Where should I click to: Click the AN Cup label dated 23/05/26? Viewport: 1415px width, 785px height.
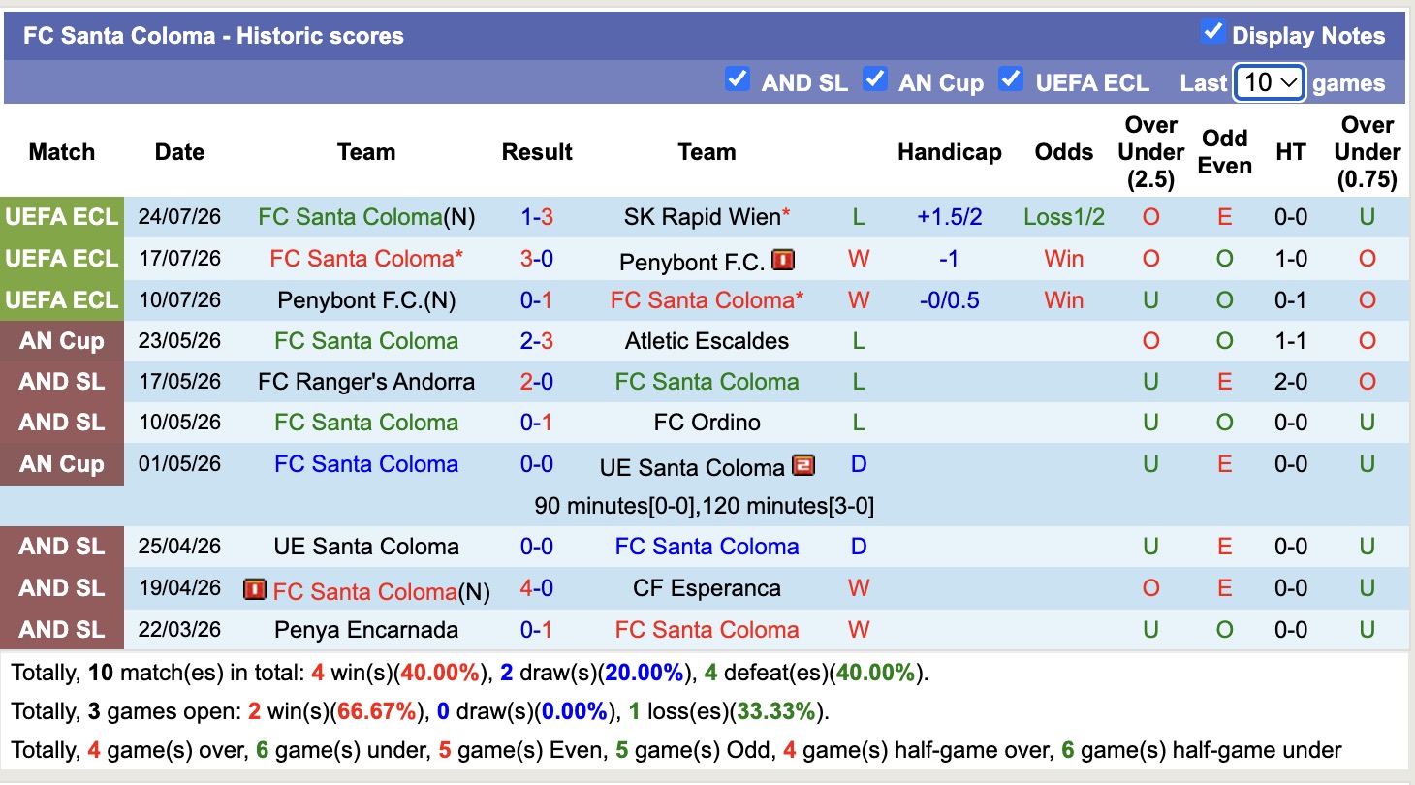pos(62,341)
